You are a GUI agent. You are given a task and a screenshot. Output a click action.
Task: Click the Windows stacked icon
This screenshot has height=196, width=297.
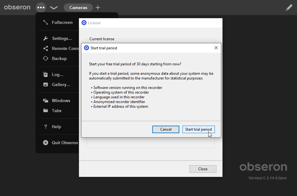pos(46,101)
